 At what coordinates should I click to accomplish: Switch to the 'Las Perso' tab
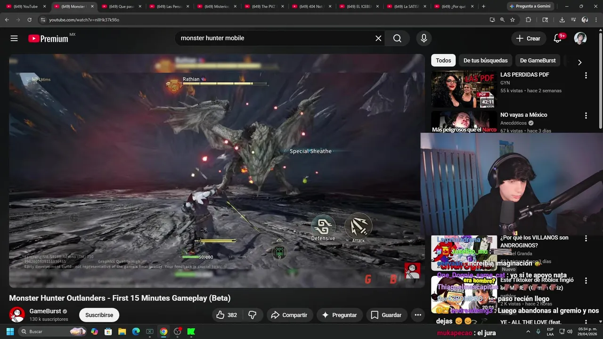click(x=169, y=7)
